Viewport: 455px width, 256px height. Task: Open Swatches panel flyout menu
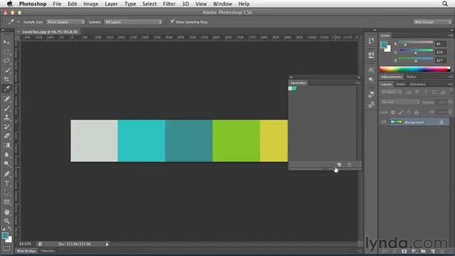point(358,83)
